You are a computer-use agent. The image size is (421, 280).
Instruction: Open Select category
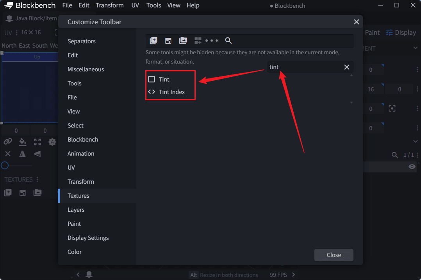pyautogui.click(x=98, y=126)
